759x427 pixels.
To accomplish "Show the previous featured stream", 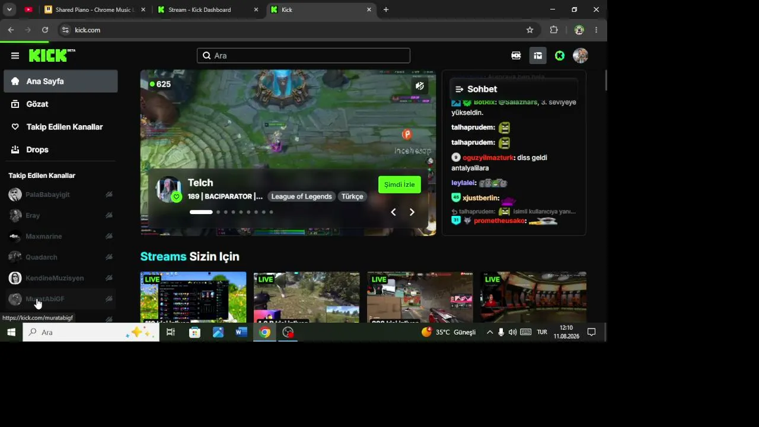I will [393, 212].
